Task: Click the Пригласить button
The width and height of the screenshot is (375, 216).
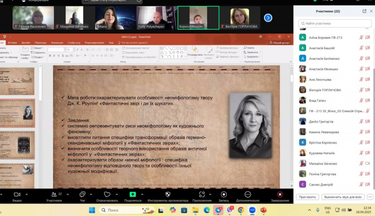Action: click(x=307, y=197)
